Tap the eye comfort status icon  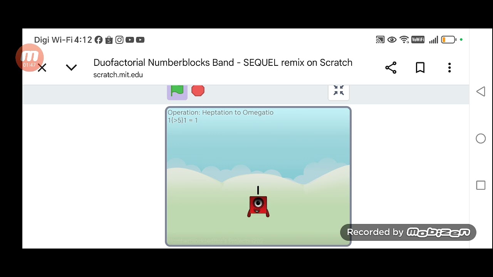[x=392, y=40]
